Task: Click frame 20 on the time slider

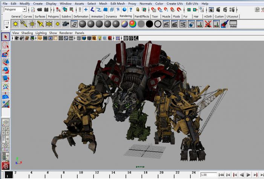Action: 161,173
